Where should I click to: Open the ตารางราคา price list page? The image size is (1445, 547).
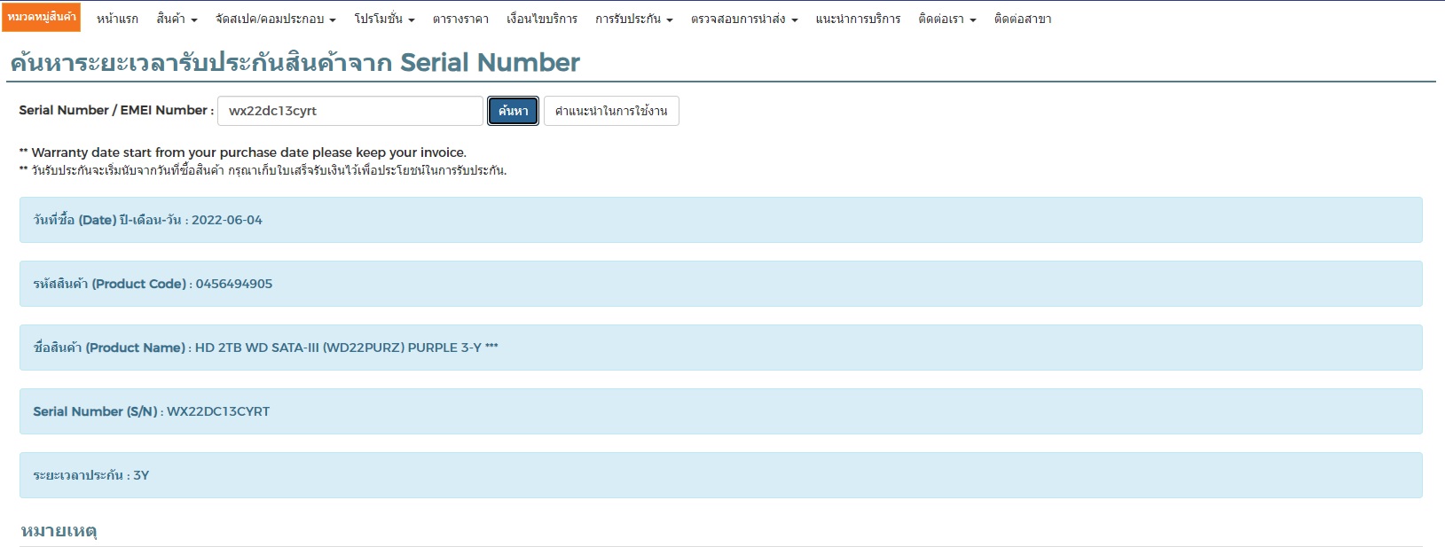click(460, 19)
